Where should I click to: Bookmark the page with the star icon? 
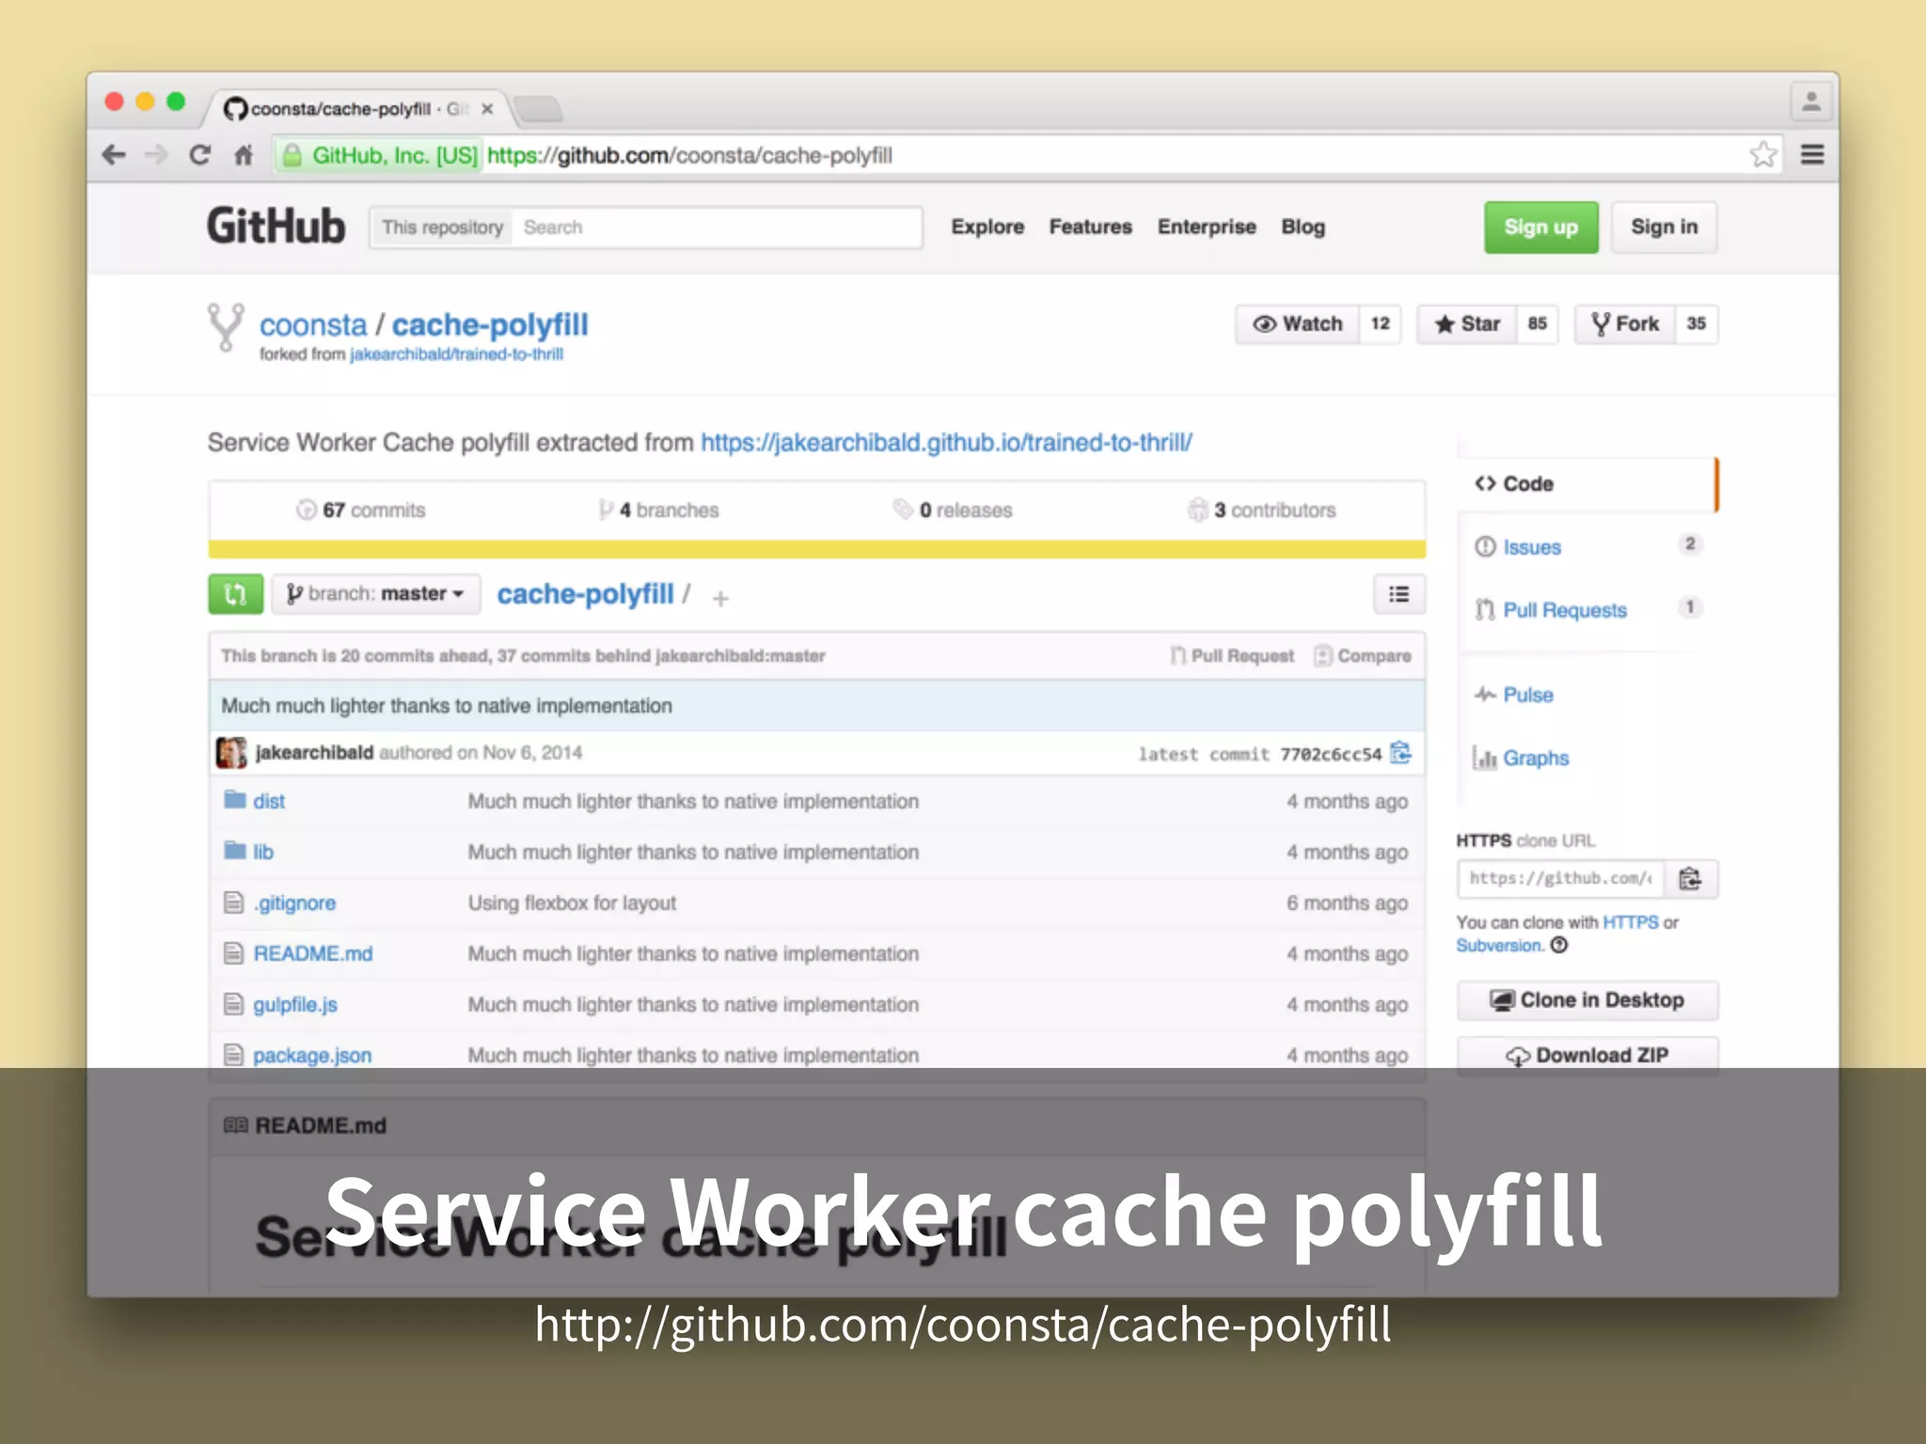(x=1763, y=155)
